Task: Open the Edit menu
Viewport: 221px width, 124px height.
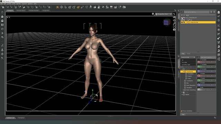Action: tap(5, 4)
